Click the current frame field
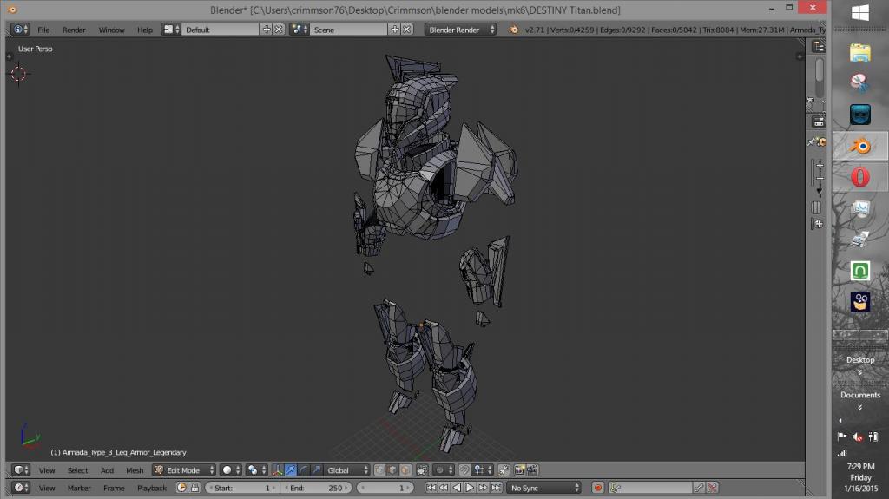This screenshot has height=499, width=889. click(x=385, y=488)
